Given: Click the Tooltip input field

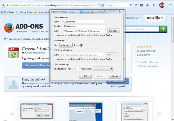Looking at the screenshot, I should (x=84, y=26).
